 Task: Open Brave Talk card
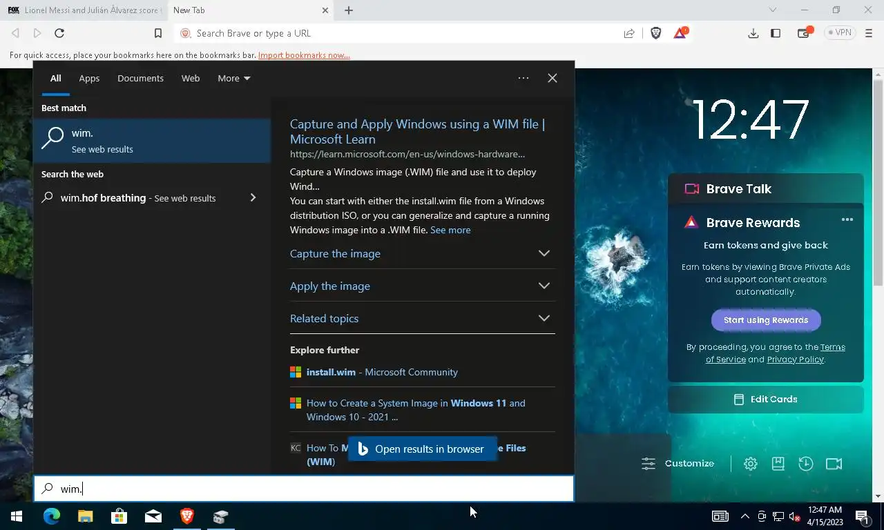click(x=765, y=188)
